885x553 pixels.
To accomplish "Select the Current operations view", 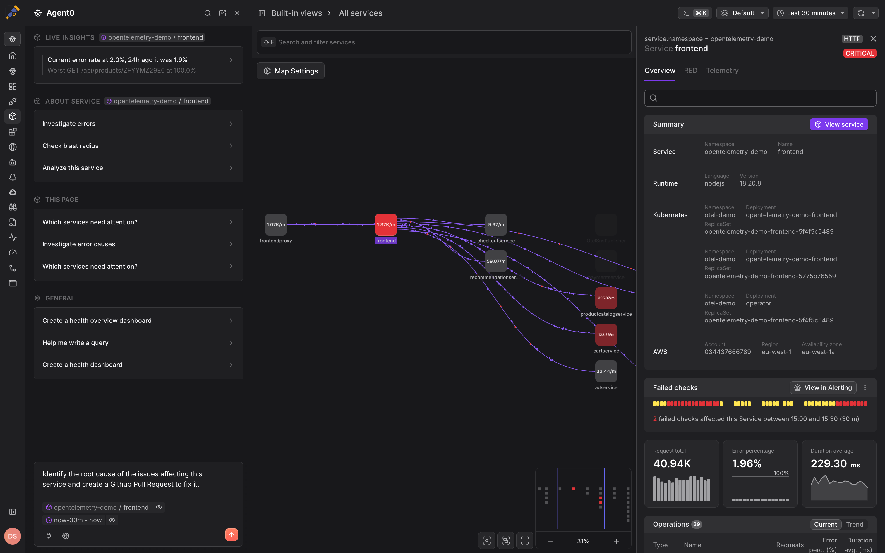I will pos(825,524).
